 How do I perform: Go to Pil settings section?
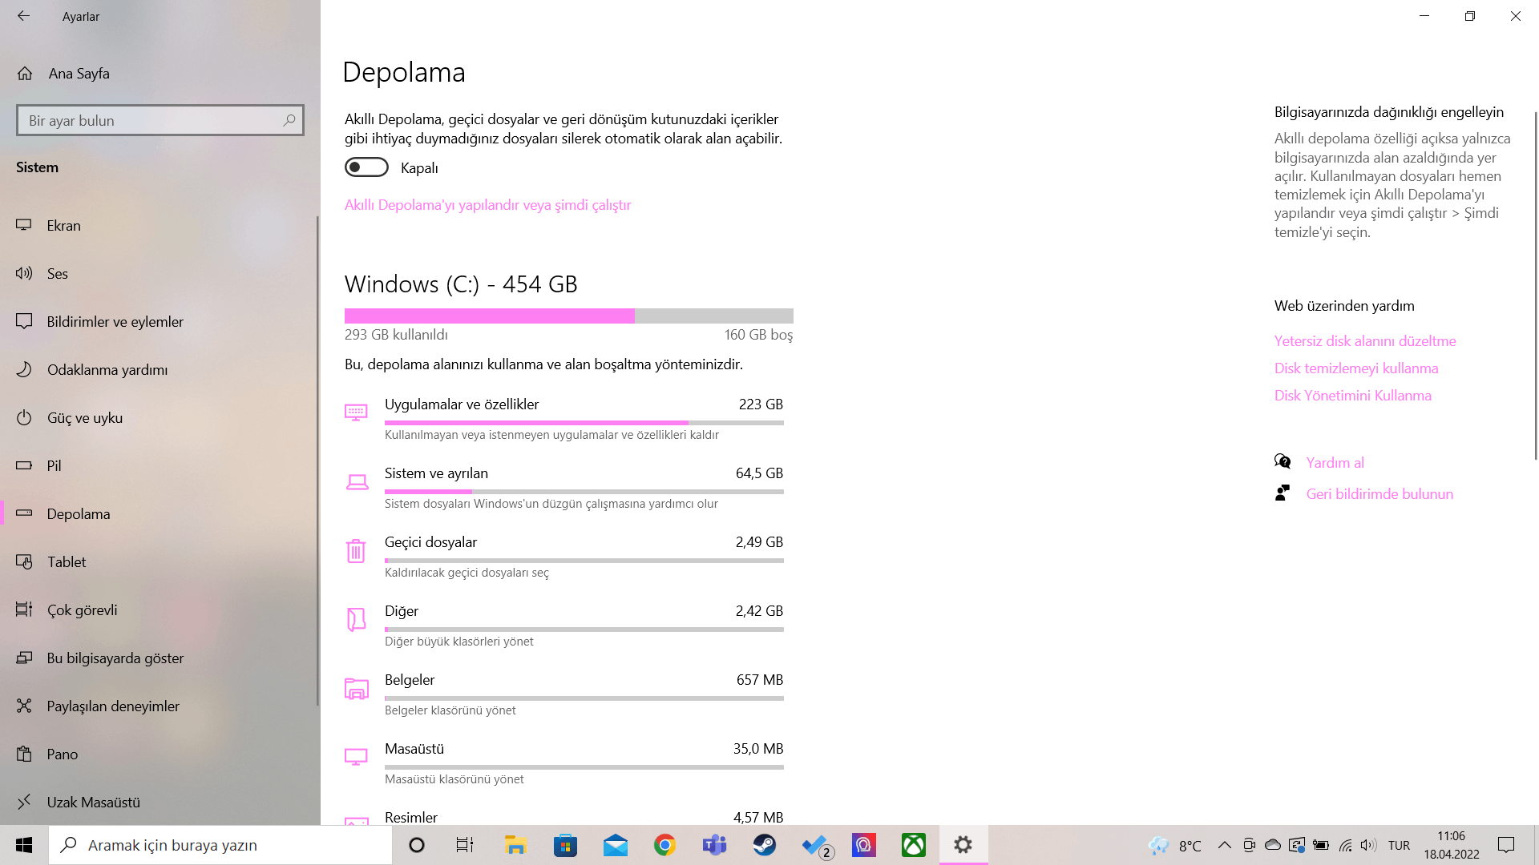[54, 466]
